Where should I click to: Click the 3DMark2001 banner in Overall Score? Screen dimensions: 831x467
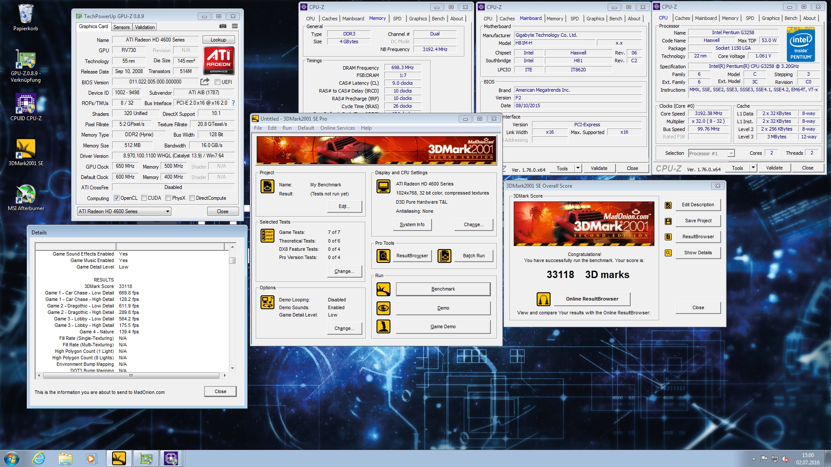coord(584,224)
